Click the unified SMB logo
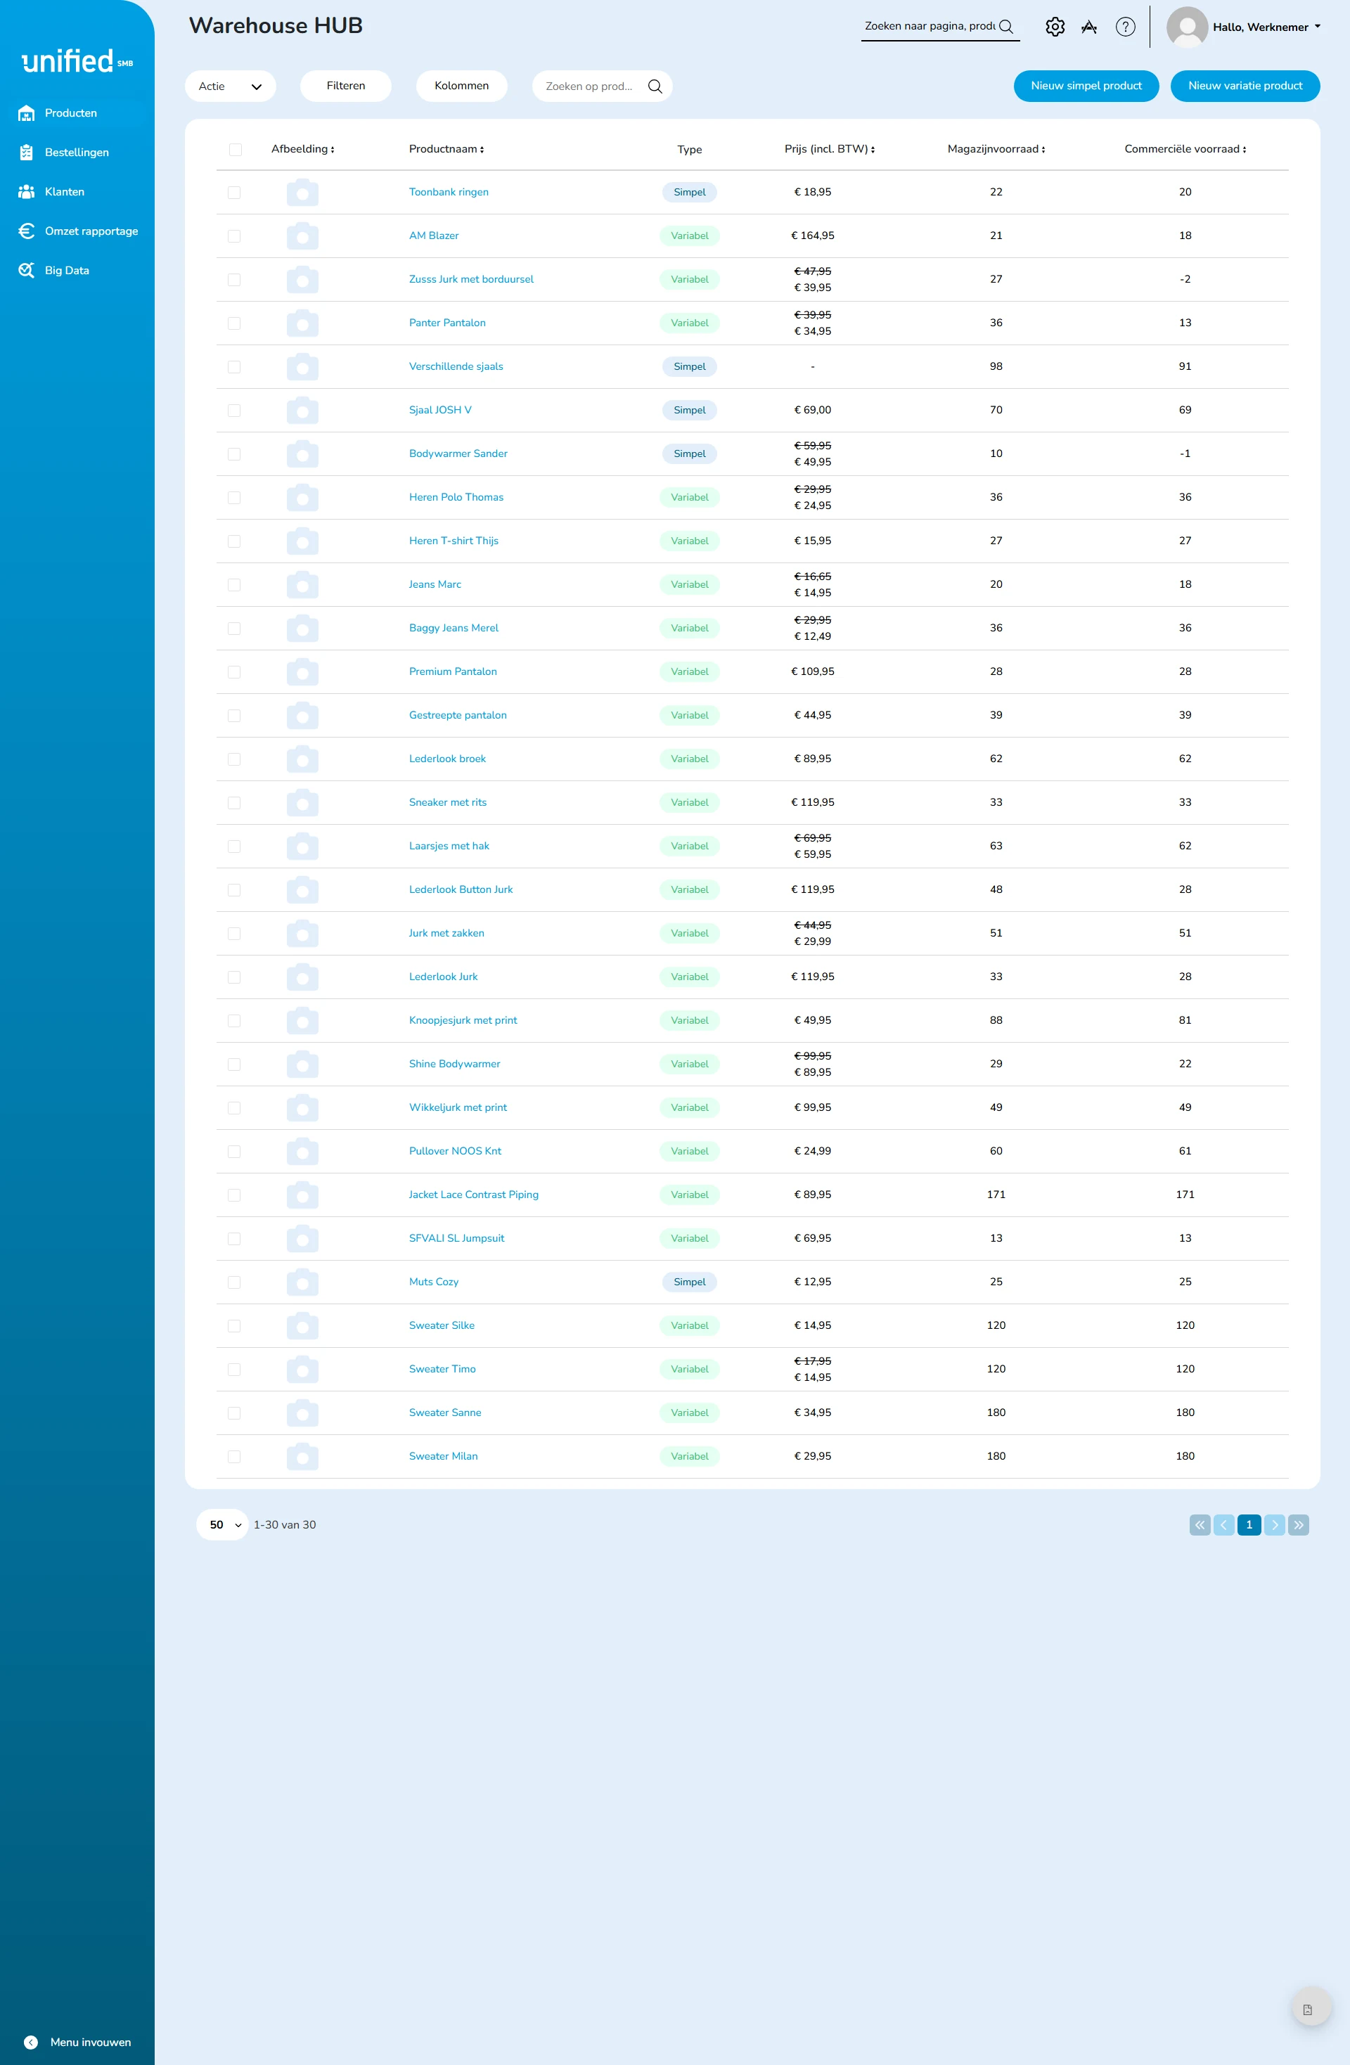Image resolution: width=1350 pixels, height=2065 pixels. pyautogui.click(x=77, y=60)
